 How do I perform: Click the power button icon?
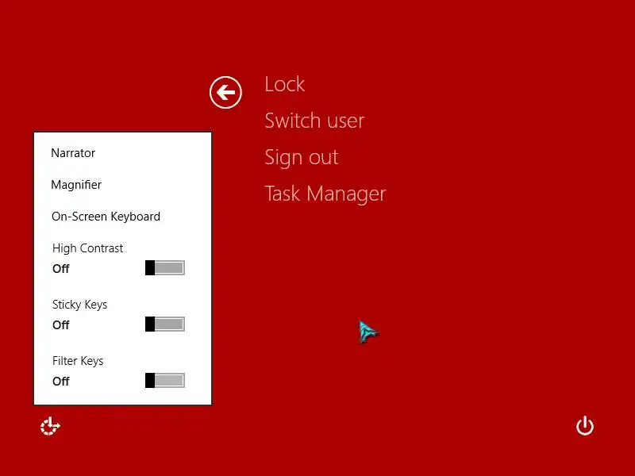coord(585,426)
